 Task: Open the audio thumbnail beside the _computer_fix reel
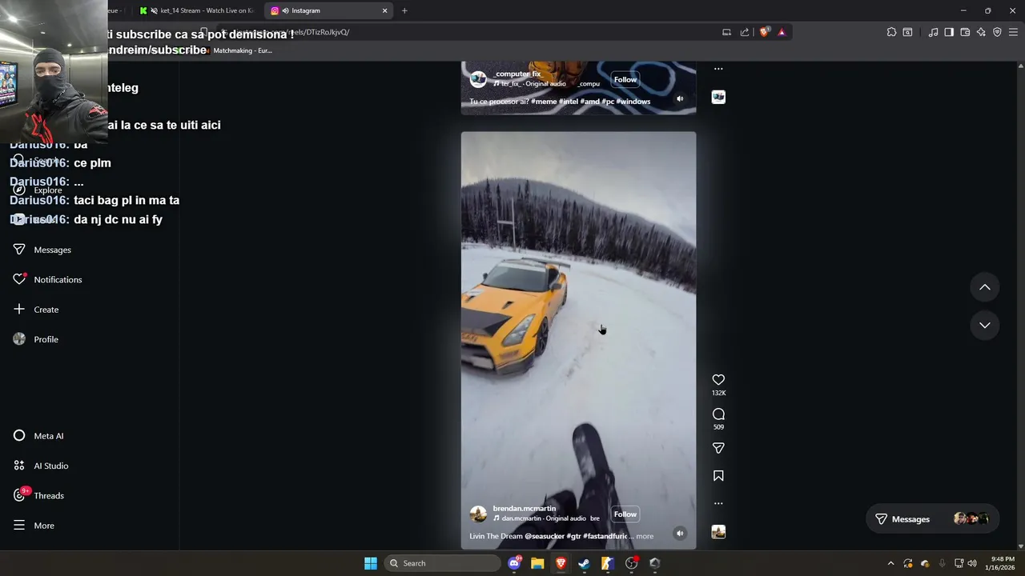click(718, 97)
